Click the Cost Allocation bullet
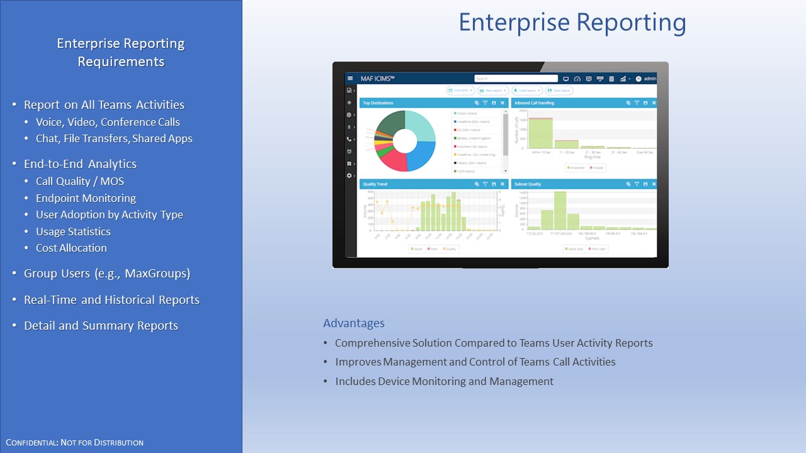The width and height of the screenshot is (806, 453). (71, 248)
